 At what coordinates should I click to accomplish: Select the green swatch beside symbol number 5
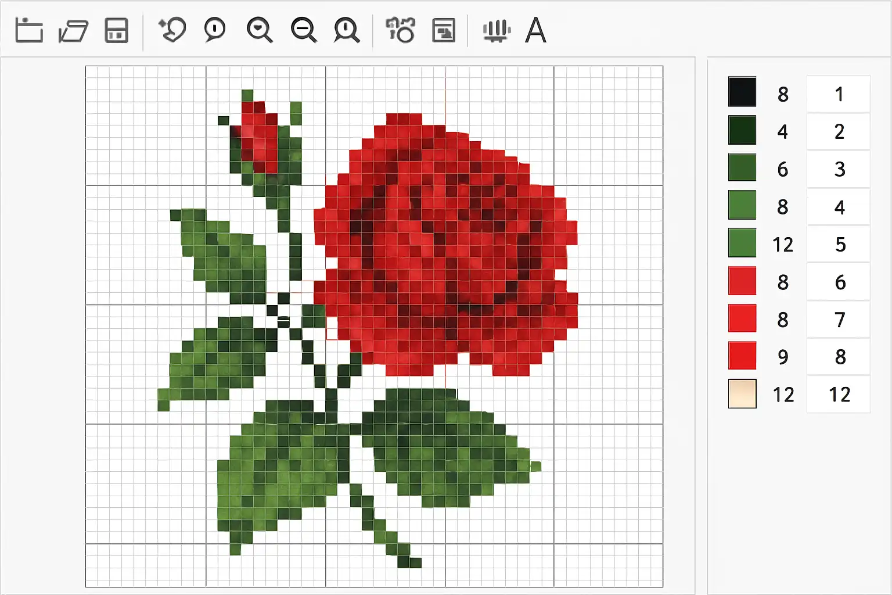pos(742,243)
